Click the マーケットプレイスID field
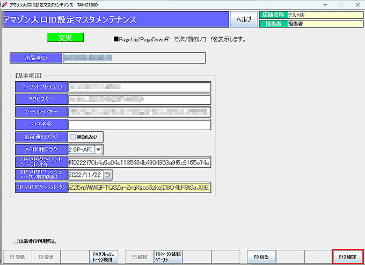The height and width of the screenshot is (265, 365). [x=139, y=87]
